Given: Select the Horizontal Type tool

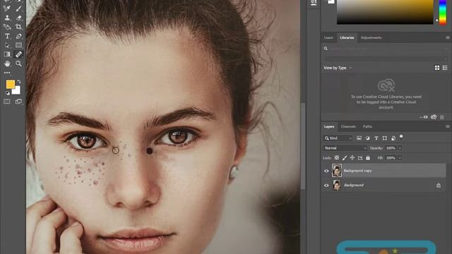Looking at the screenshot, I should pos(7,36).
